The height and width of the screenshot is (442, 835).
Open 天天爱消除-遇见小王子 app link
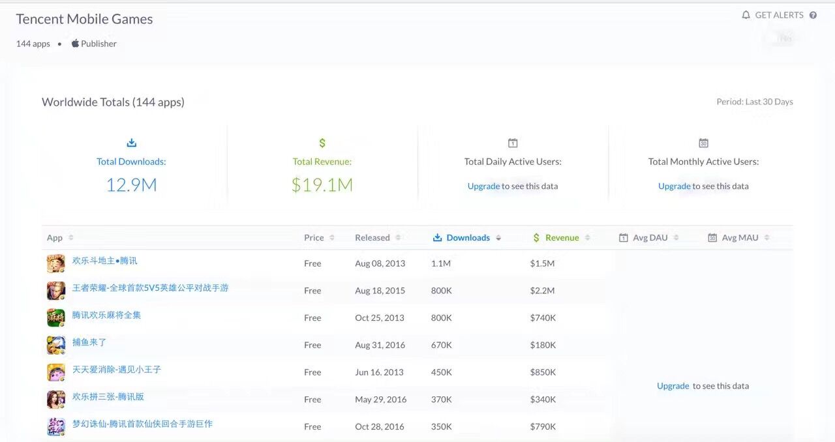(x=117, y=370)
